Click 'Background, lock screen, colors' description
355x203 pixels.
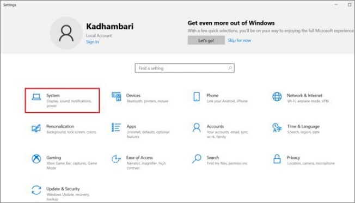coord(71,132)
